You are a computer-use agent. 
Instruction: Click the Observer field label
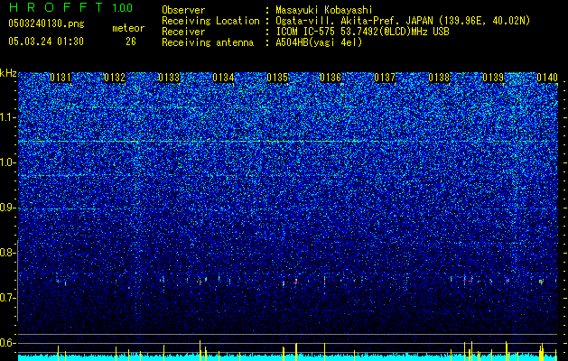183,10
